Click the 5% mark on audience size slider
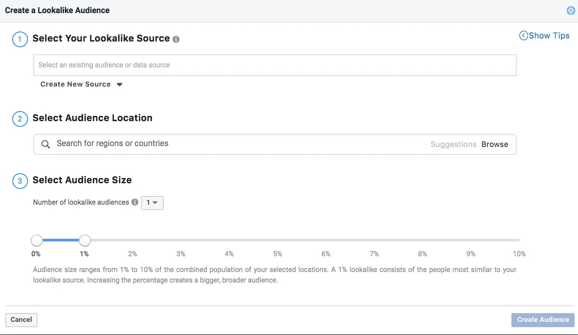Screen dimensions: 578x335 pyautogui.click(x=278, y=240)
